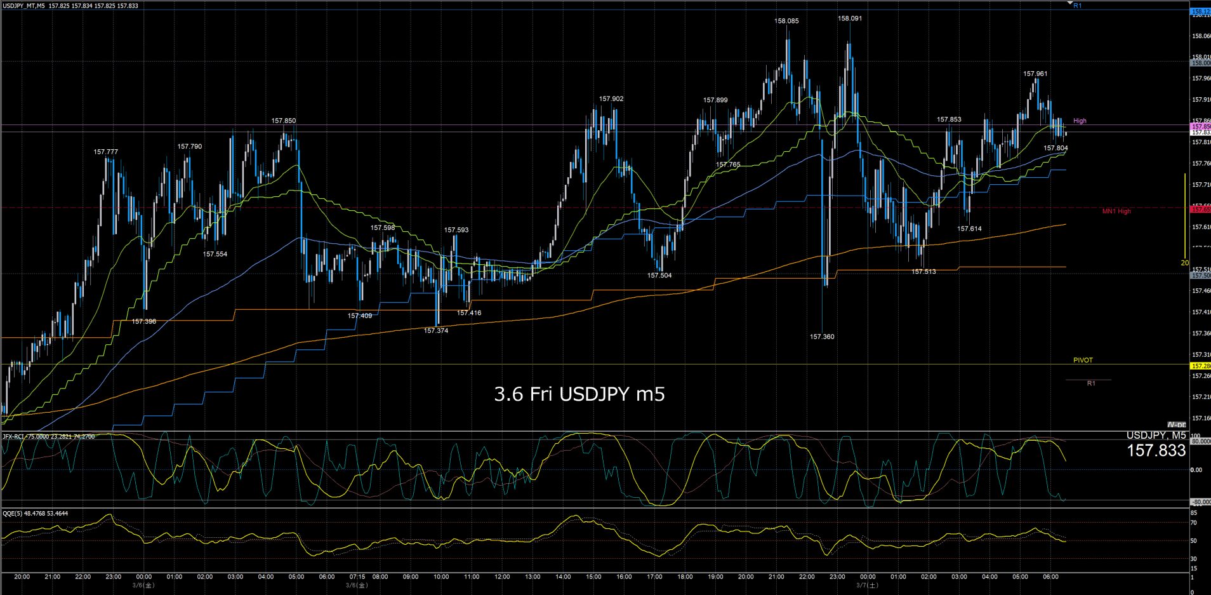The height and width of the screenshot is (595, 1211).
Task: Click the N-pc logo badge
Action: pos(1176,425)
